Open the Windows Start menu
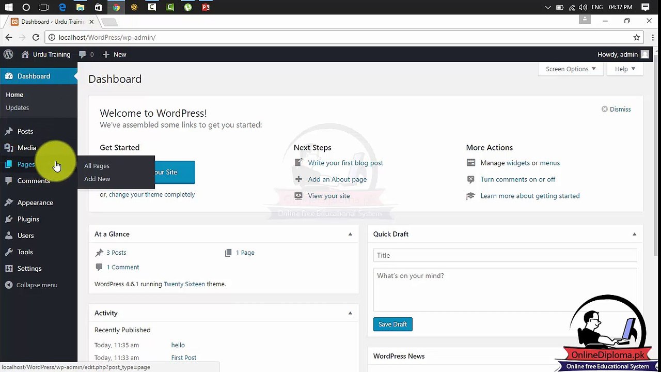Viewport: 661px width, 372px height. [x=9, y=7]
